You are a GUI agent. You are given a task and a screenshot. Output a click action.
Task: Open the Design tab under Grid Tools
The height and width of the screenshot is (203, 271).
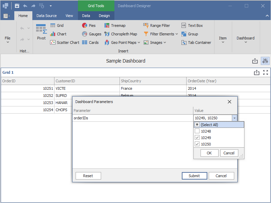click(x=104, y=16)
